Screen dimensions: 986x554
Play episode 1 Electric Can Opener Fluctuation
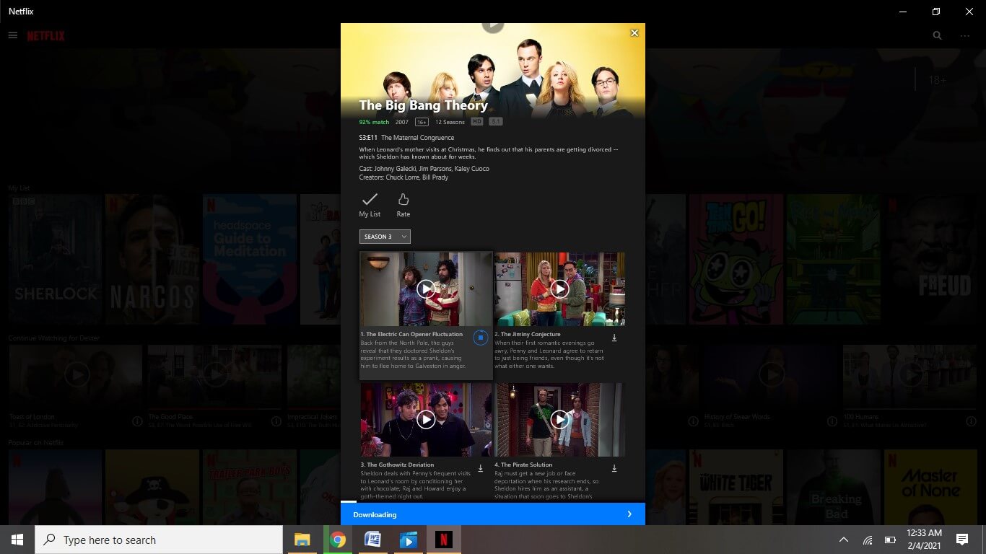[426, 289]
